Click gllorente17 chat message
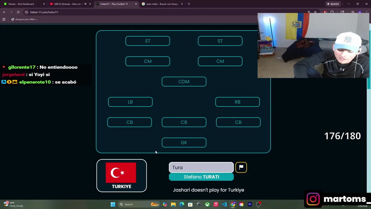Viewport: 371px width, 209px height. 40,67
